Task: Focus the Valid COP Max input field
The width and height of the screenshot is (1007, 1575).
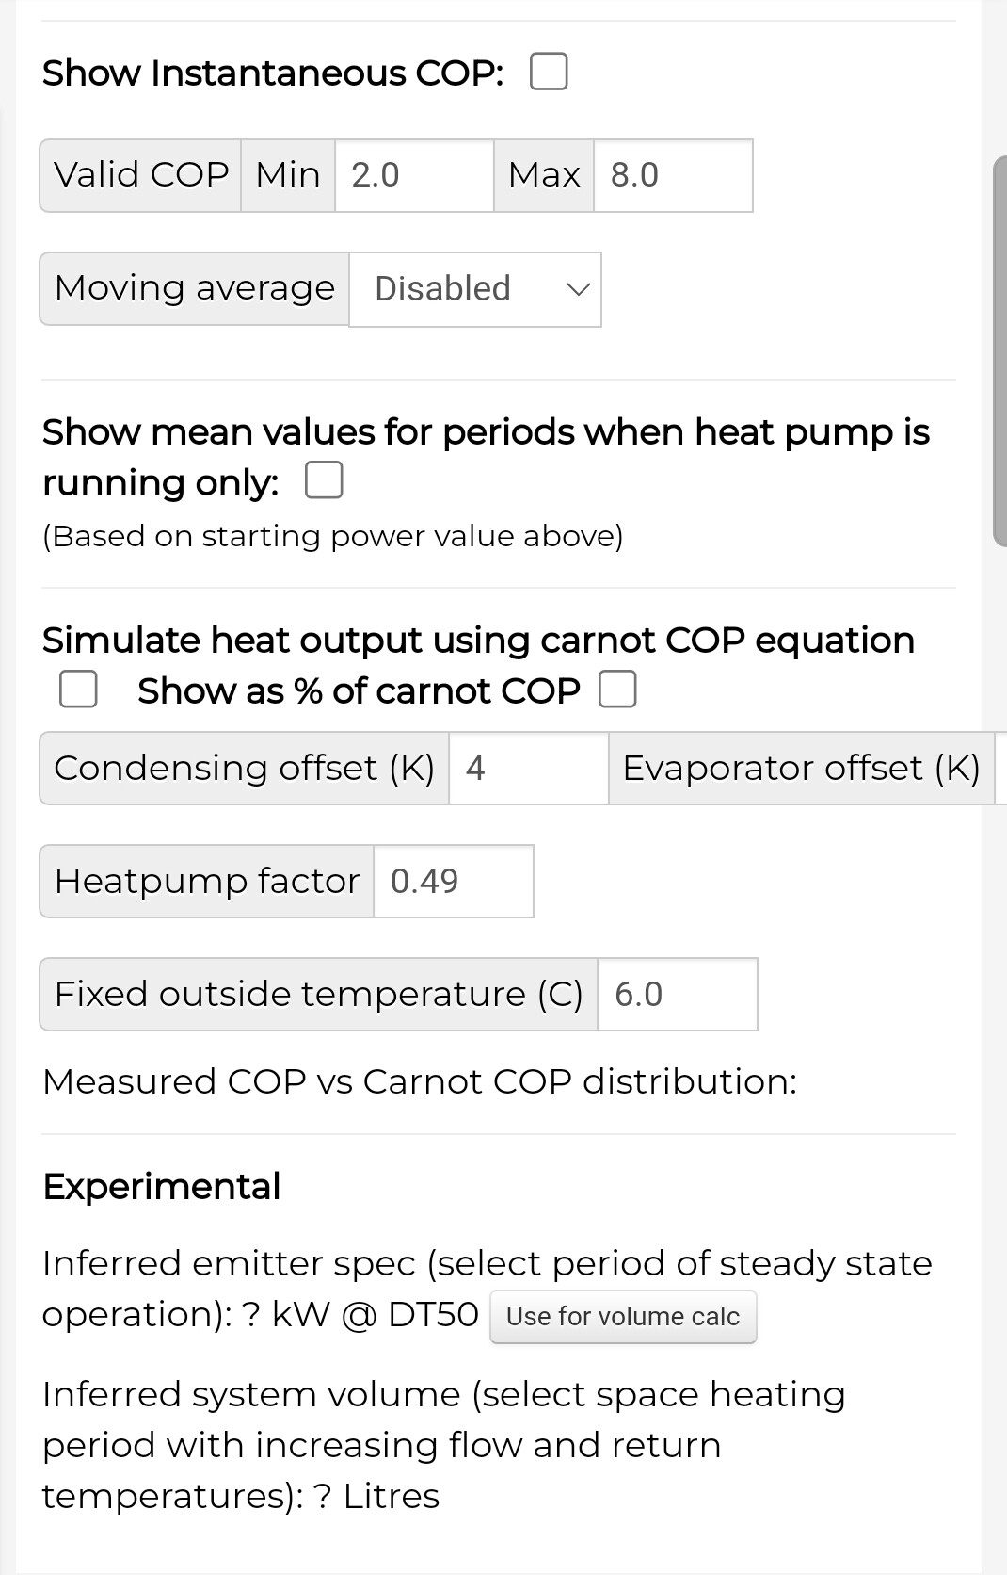Action: tap(673, 175)
